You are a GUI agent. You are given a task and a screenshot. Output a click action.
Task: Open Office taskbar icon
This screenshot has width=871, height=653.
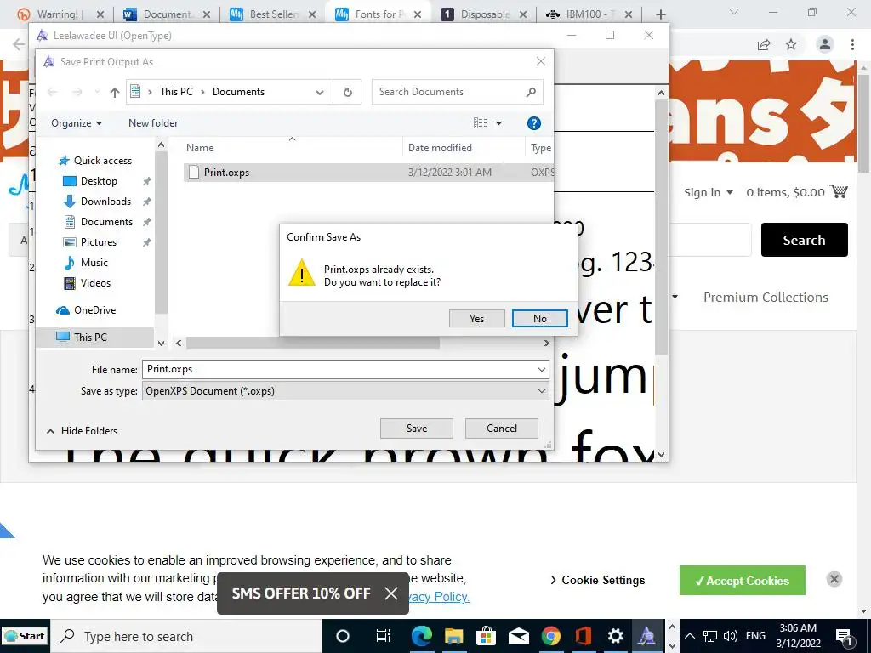[583, 636]
